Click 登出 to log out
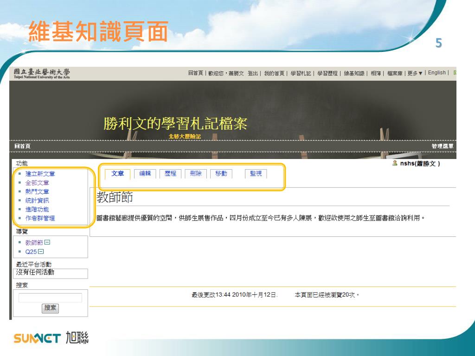Screen dimensions: 475x356 (x=253, y=73)
